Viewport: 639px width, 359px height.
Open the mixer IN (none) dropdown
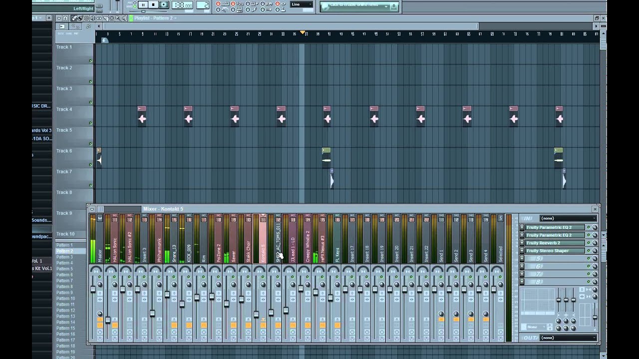point(568,218)
